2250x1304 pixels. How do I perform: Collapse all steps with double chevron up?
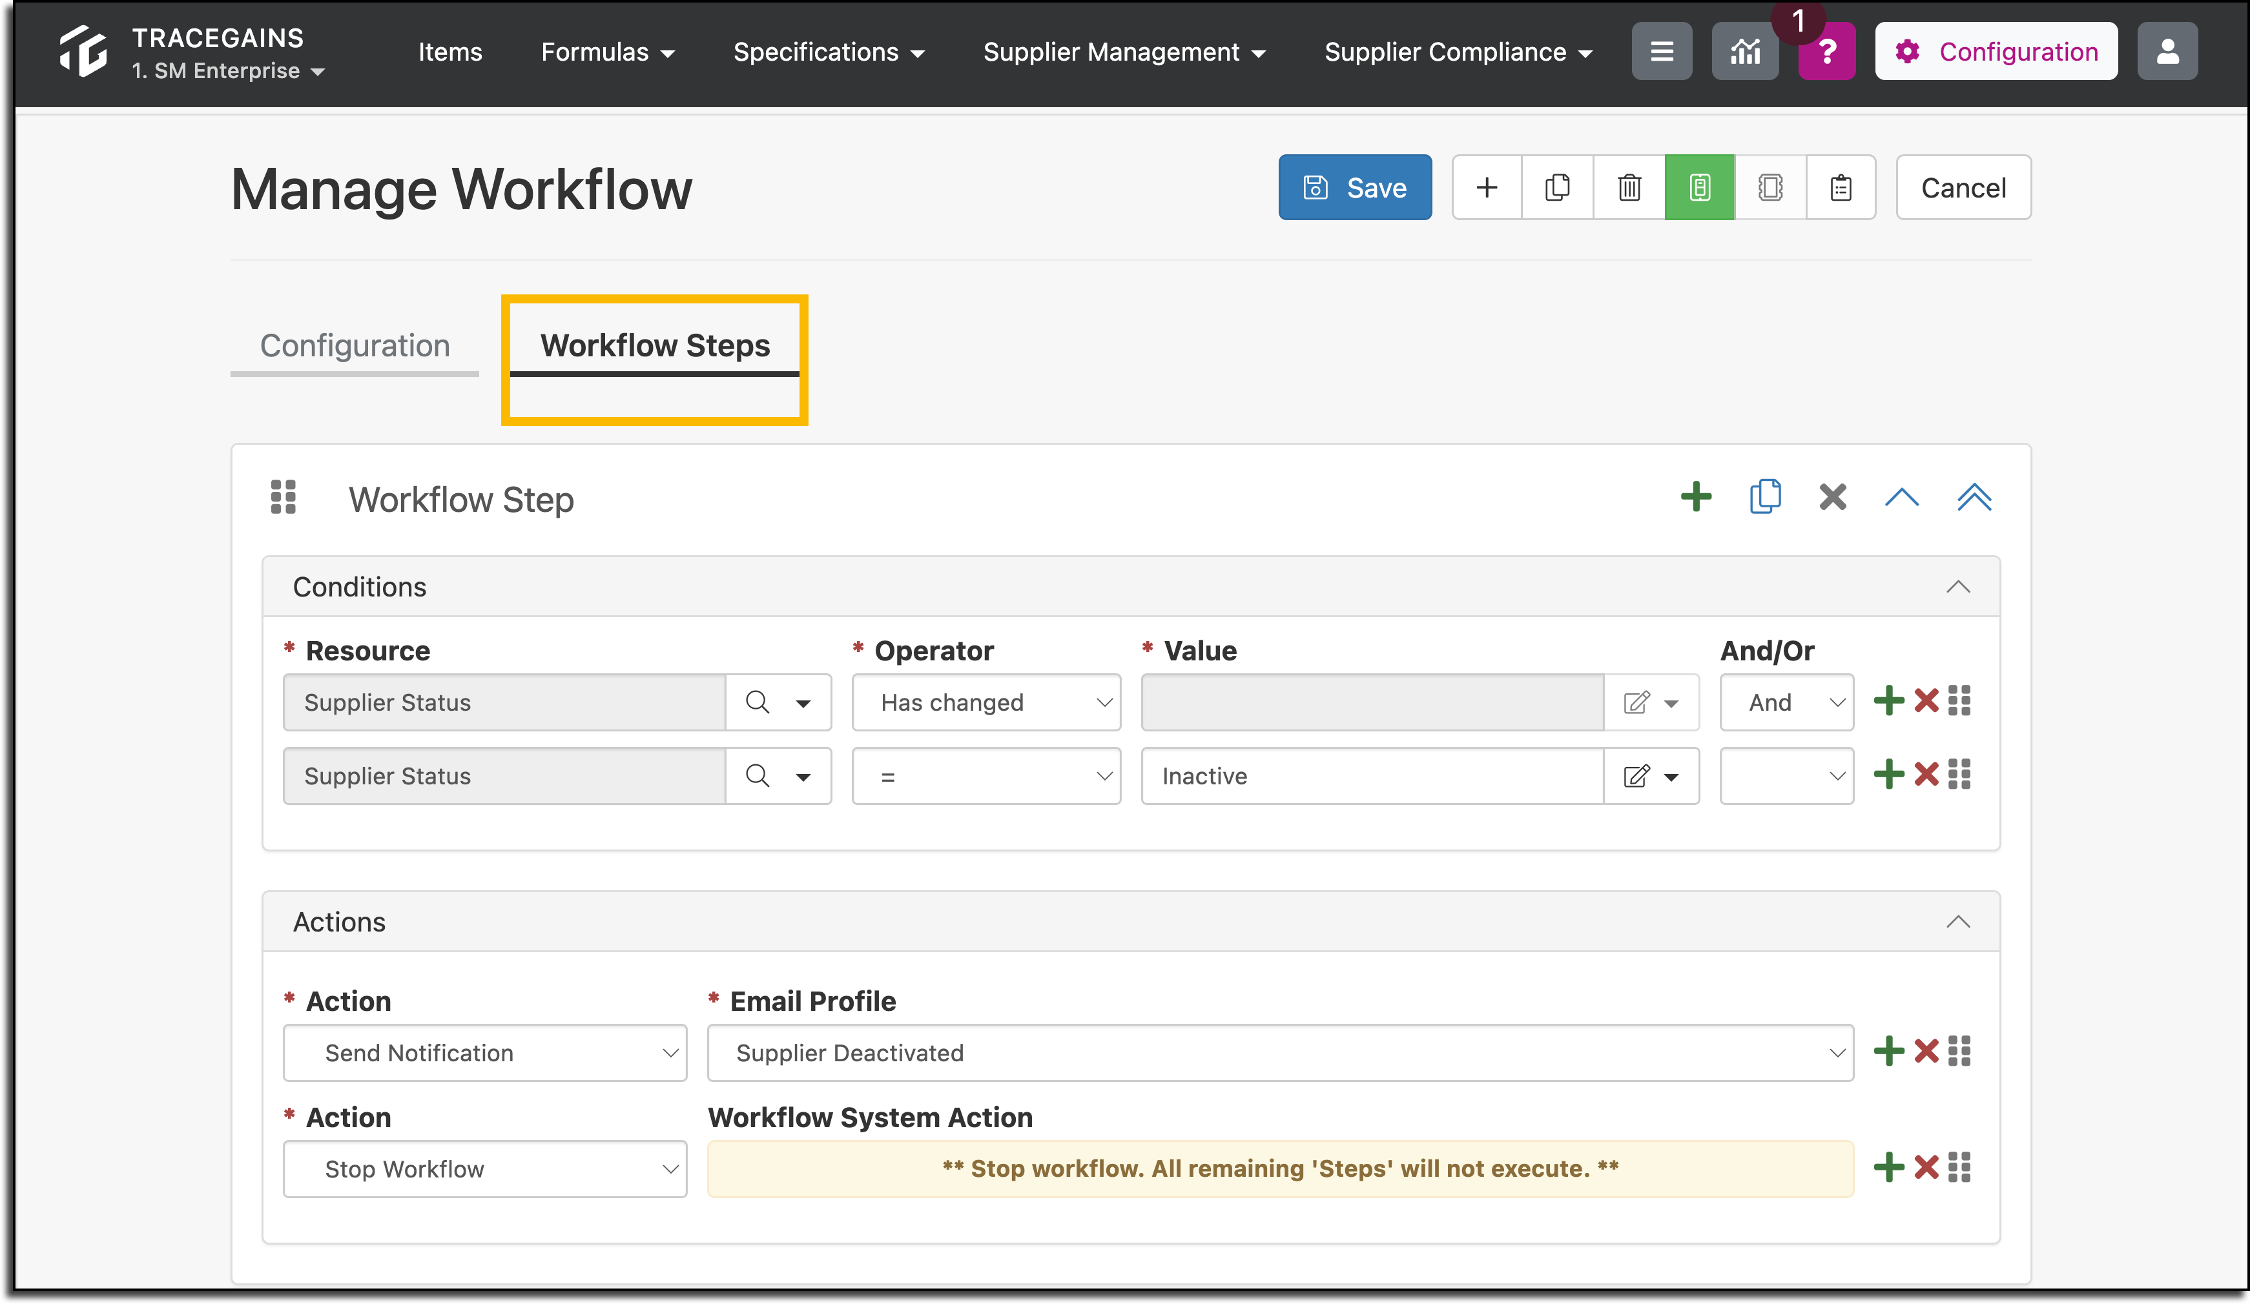pyautogui.click(x=1974, y=496)
